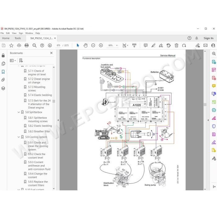The width and height of the screenshot is (217, 217).
Task: Close the SM_P9250 document tab
Action: pyautogui.click(x=55, y=38)
